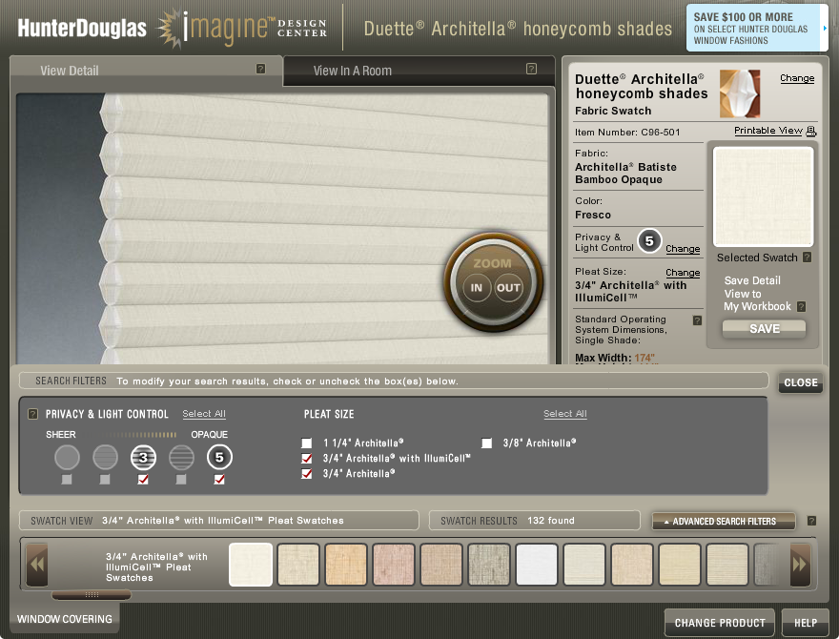Open help icon on View Detail tab
This screenshot has height=639, width=839.
(x=260, y=69)
